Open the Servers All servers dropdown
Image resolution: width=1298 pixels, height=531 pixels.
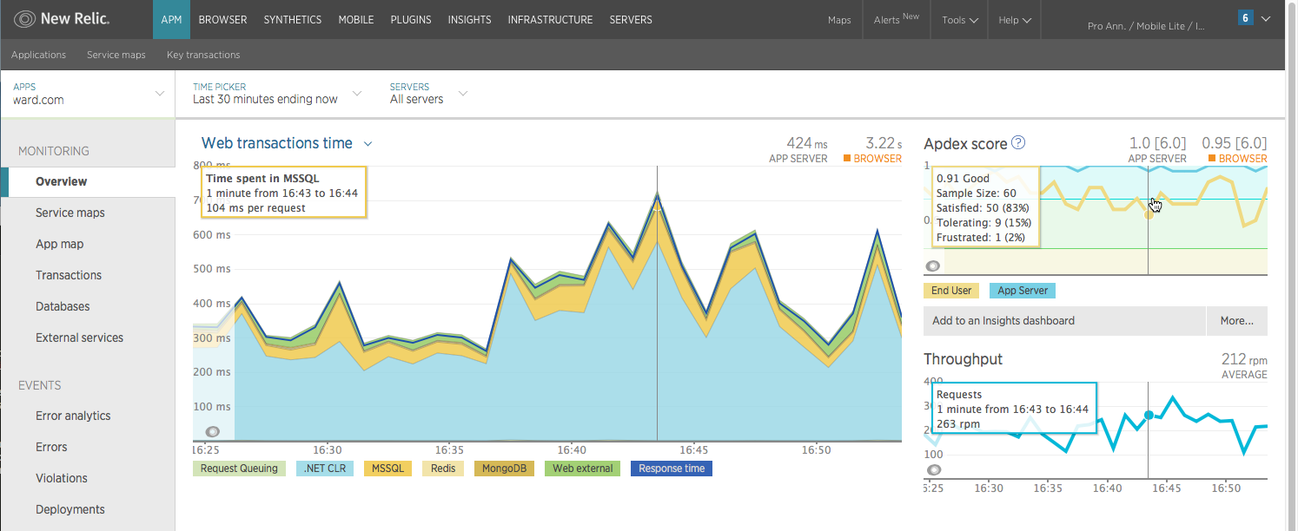tap(428, 94)
